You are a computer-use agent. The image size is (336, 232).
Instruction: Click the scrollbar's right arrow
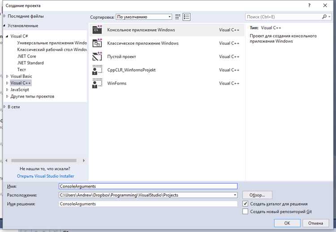point(84,160)
